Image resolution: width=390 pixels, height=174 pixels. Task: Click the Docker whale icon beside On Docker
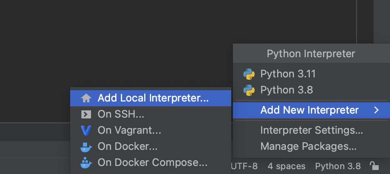pos(86,147)
